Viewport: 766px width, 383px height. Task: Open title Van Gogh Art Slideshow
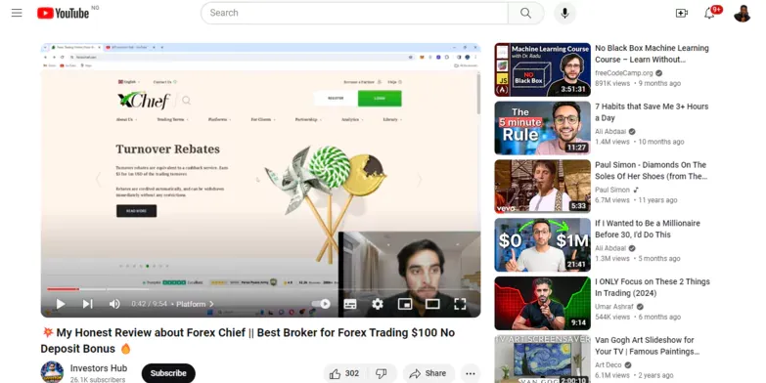(648, 346)
